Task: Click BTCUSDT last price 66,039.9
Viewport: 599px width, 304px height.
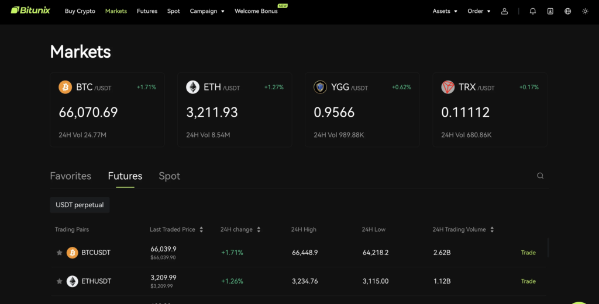Action: click(164, 249)
